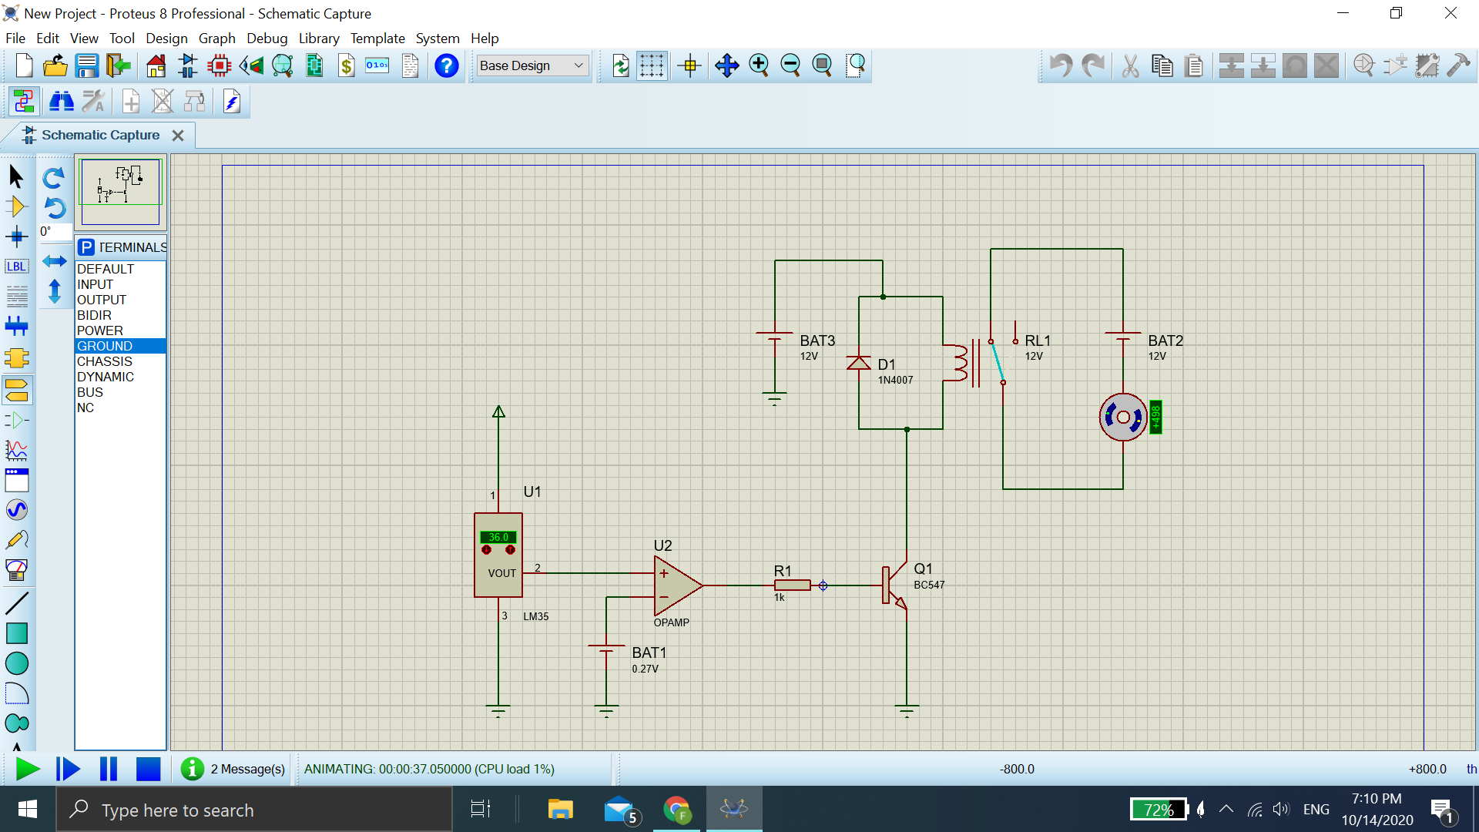This screenshot has width=1479, height=832.
Task: Click the Zoom In magnifier icon
Action: pos(759,65)
